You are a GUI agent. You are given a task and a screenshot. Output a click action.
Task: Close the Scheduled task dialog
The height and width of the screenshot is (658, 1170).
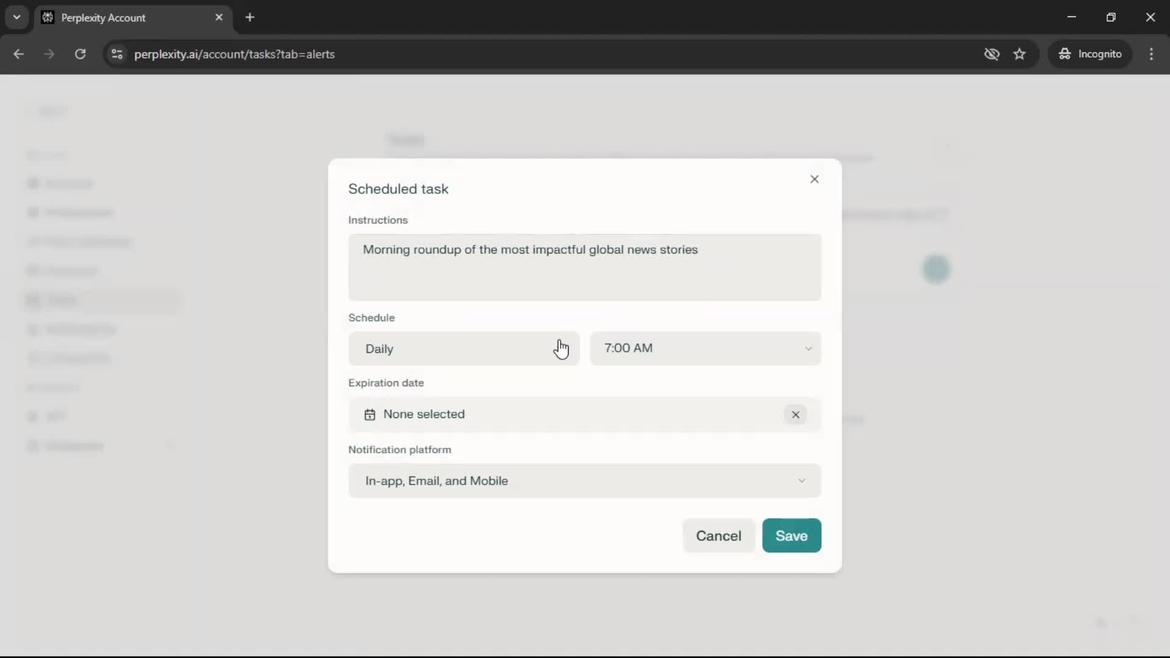click(814, 179)
